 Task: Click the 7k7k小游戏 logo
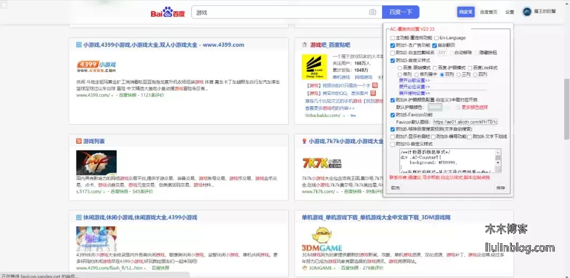pos(321,161)
